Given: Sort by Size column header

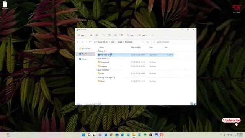Looking at the screenshot, I should click(166, 47).
